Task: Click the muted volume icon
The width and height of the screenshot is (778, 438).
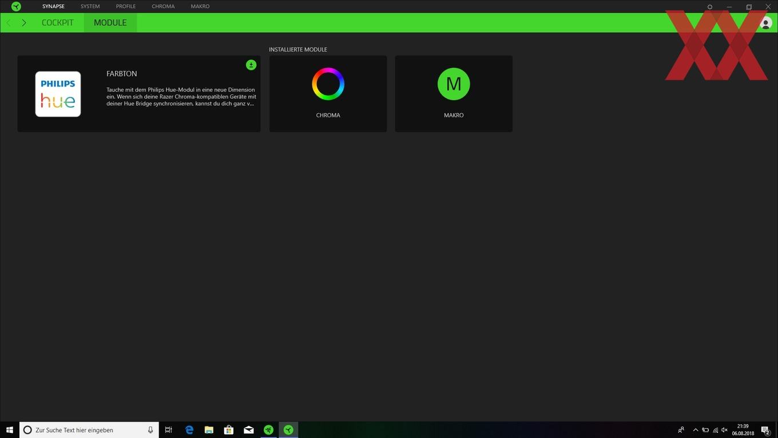Action: click(x=725, y=430)
